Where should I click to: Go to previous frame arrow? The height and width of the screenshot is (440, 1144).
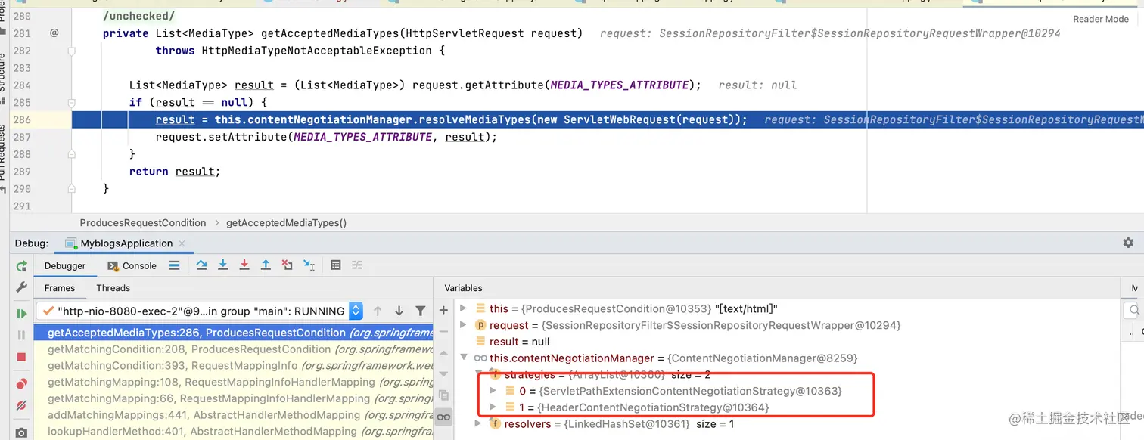[x=378, y=311]
